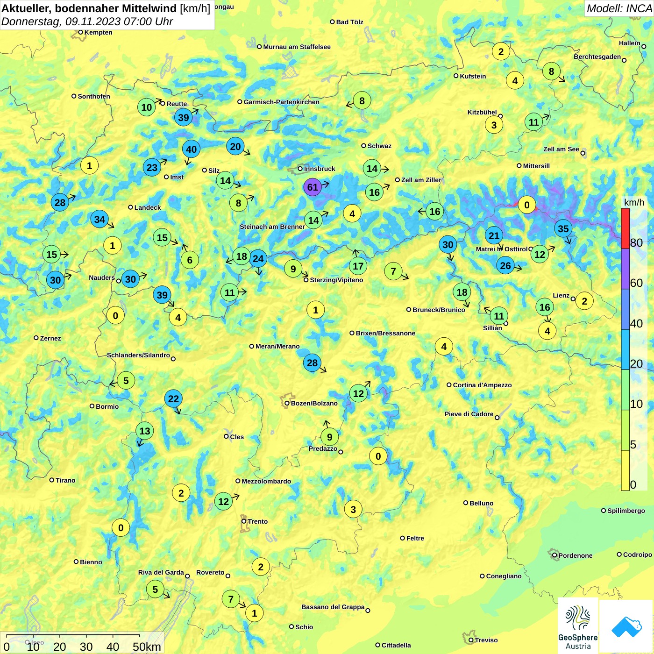Click the Pordenone city label

(575, 555)
